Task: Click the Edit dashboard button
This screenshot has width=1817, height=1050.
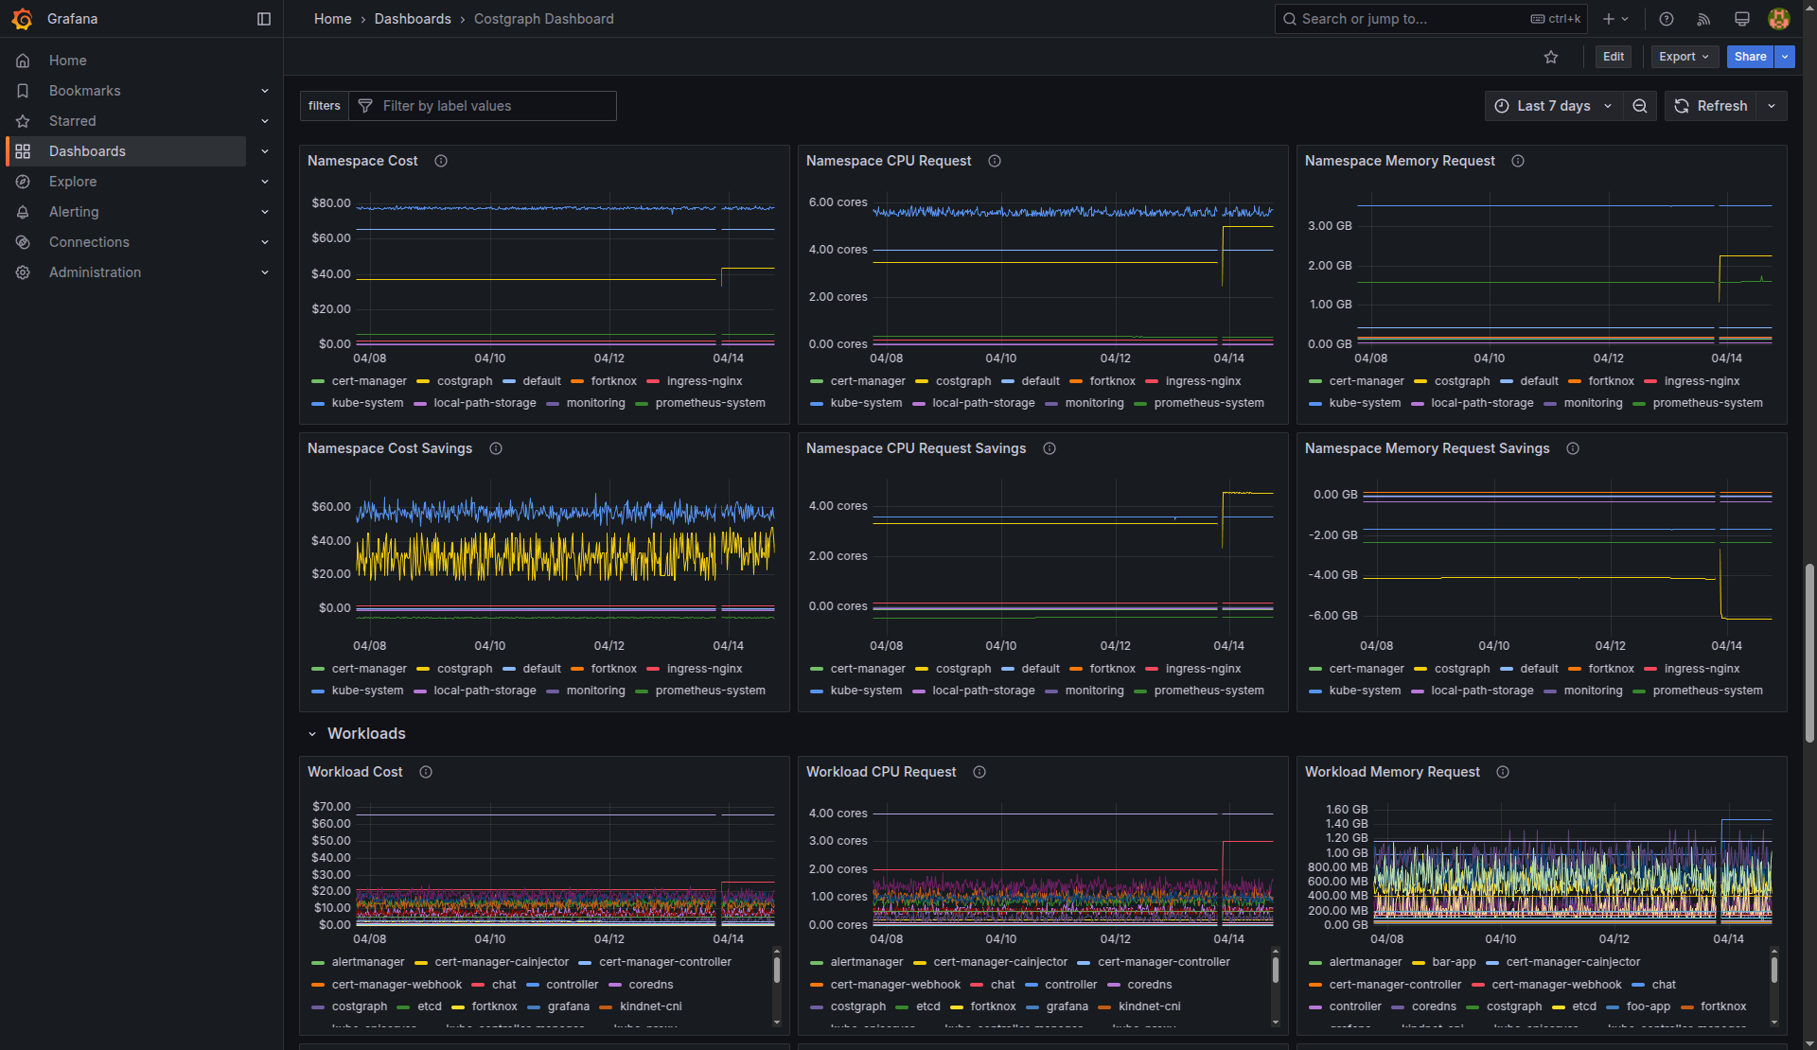Action: click(x=1614, y=57)
